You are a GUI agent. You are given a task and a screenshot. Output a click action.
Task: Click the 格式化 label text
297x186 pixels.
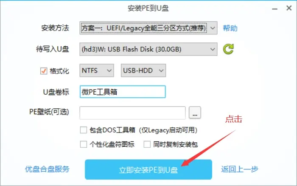[59, 71]
